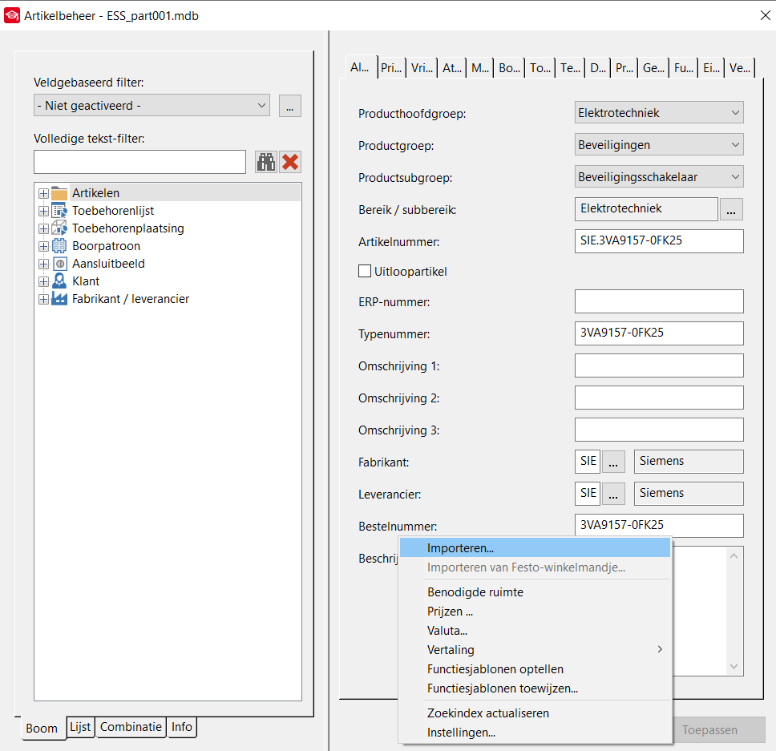Screen dimensions: 776x751
Task: Open the Ve... tab
Action: pyautogui.click(x=739, y=68)
